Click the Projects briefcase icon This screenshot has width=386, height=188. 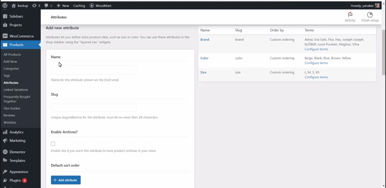[5, 25]
